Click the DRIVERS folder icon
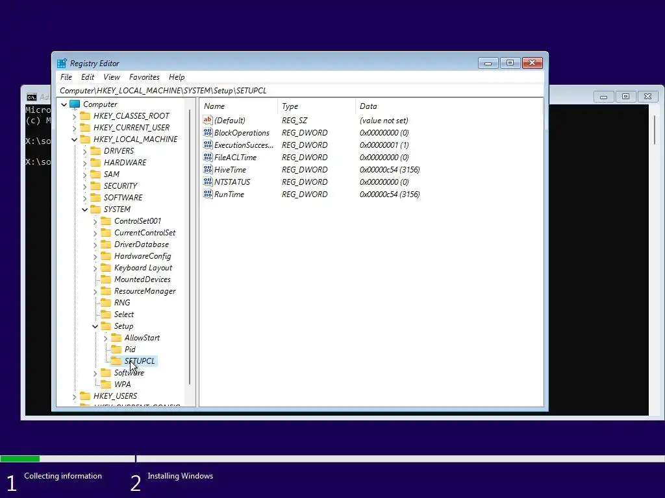Viewport: 665px width, 498px height. click(95, 151)
